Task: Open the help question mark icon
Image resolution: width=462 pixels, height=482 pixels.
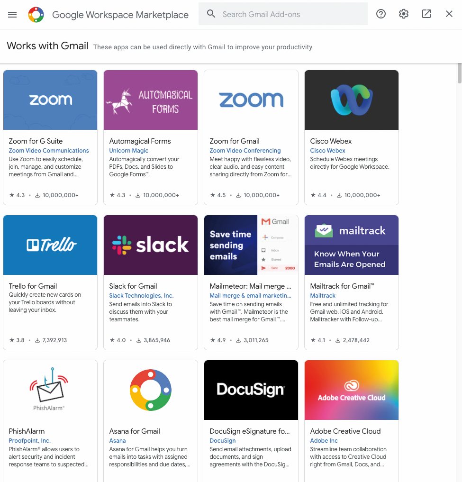Action: [381, 14]
